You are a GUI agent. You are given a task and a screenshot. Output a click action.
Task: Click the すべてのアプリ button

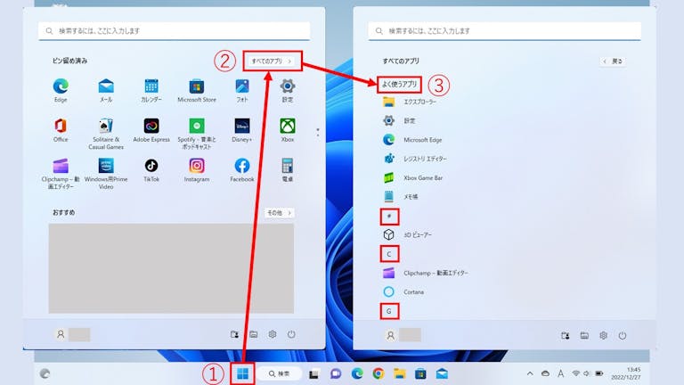pos(273,61)
